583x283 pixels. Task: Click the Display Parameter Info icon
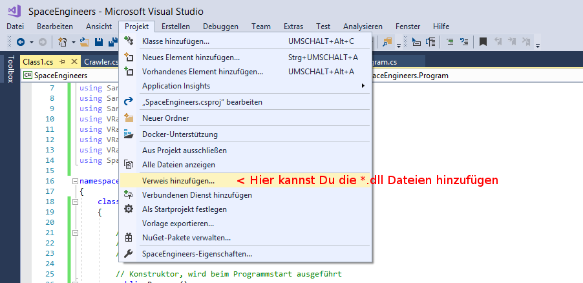coord(430,41)
